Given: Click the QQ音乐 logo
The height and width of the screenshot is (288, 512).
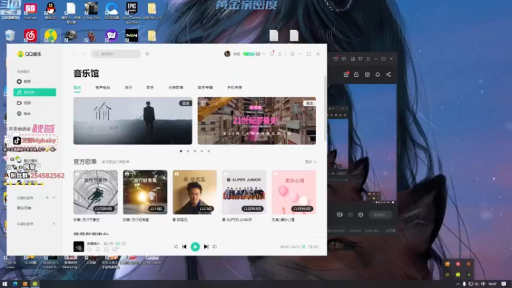Looking at the screenshot, I should click(29, 54).
